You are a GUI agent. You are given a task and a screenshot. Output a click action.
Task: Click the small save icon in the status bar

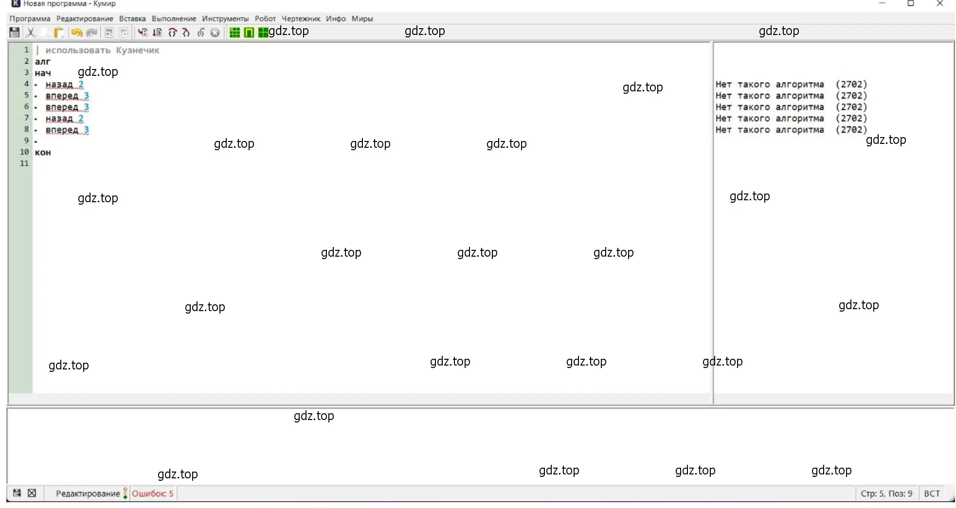17,493
